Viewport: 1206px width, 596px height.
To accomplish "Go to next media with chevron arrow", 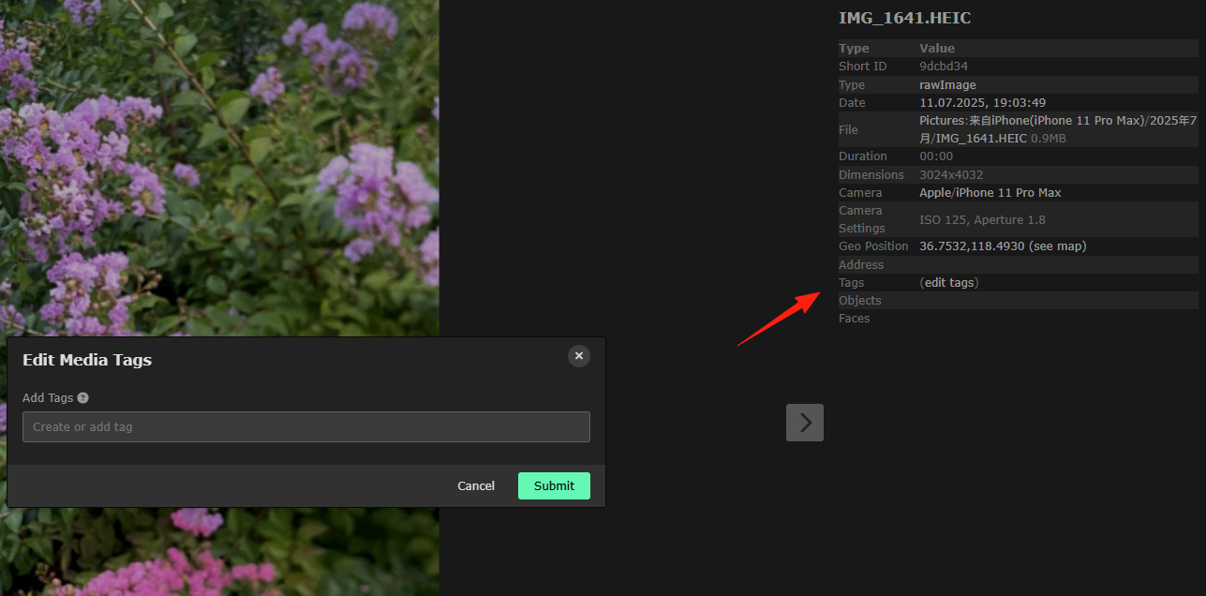I will [805, 423].
